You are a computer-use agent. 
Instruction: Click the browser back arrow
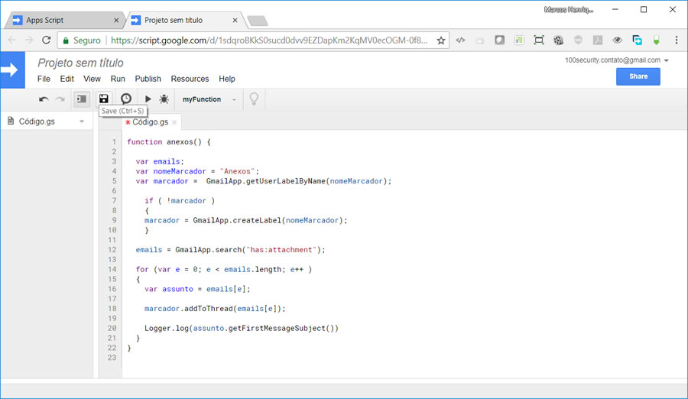pyautogui.click(x=11, y=40)
